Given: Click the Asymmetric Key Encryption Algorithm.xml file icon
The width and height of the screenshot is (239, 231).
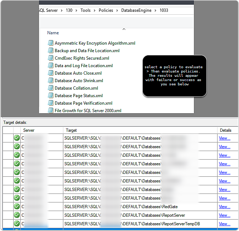Looking at the screenshot, I should [x=50, y=43].
